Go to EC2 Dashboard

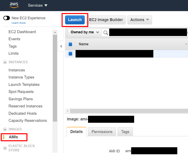tap(22, 32)
